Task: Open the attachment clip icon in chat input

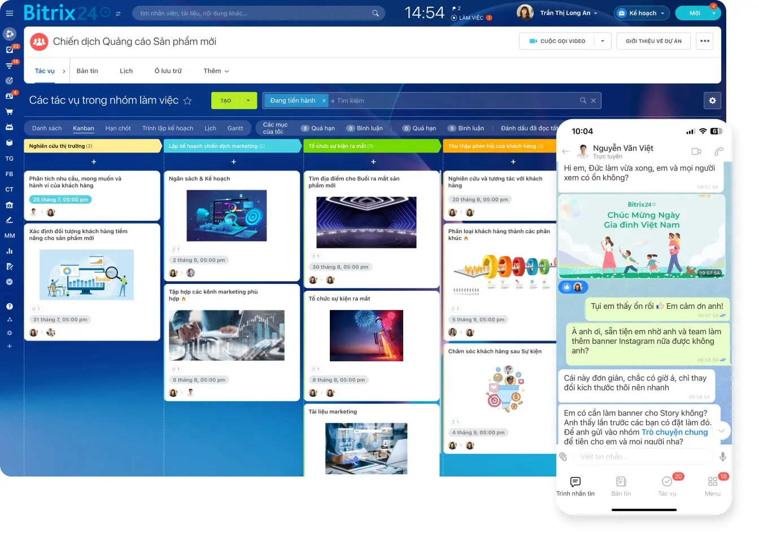Action: coord(562,457)
